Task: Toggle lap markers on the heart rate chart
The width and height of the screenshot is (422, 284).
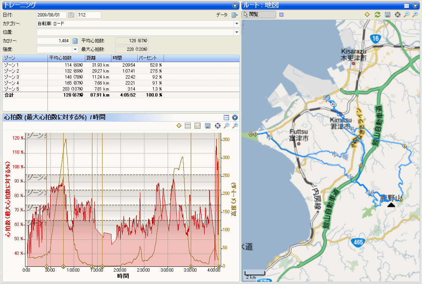Action: (179, 125)
